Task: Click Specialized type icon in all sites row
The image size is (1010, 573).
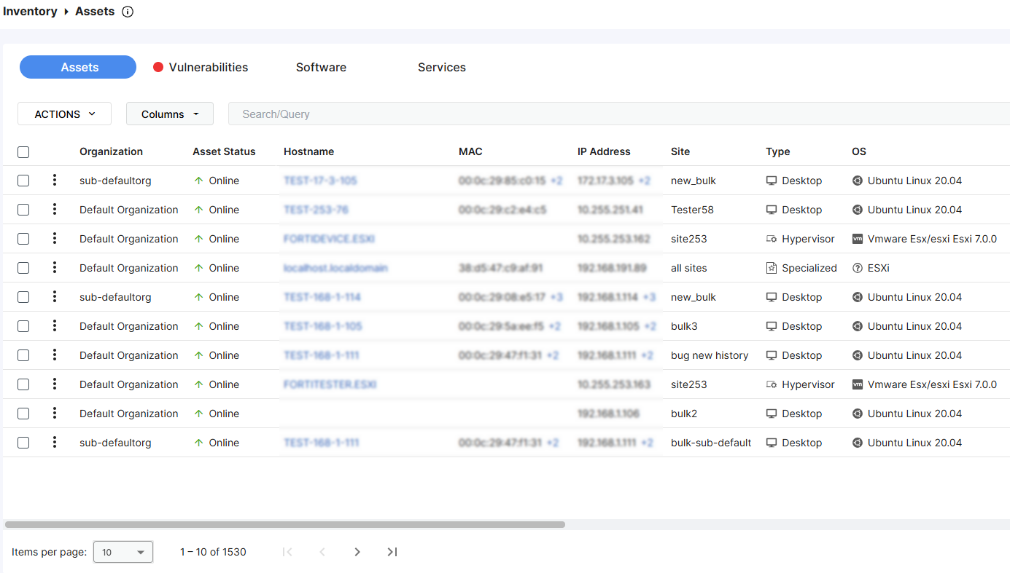Action: coord(772,268)
